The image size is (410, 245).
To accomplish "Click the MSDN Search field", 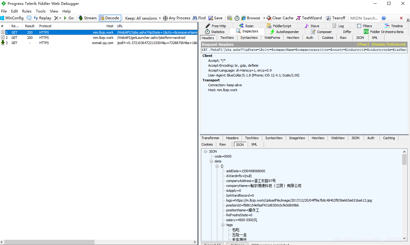I will tap(364, 18).
